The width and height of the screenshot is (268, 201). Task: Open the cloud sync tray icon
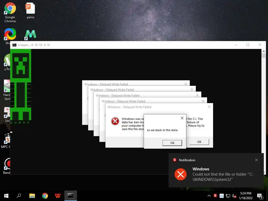click(221, 196)
